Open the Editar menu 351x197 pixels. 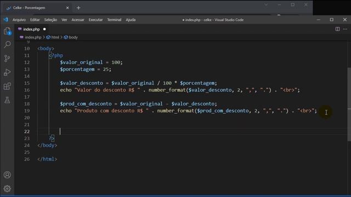coord(35,20)
